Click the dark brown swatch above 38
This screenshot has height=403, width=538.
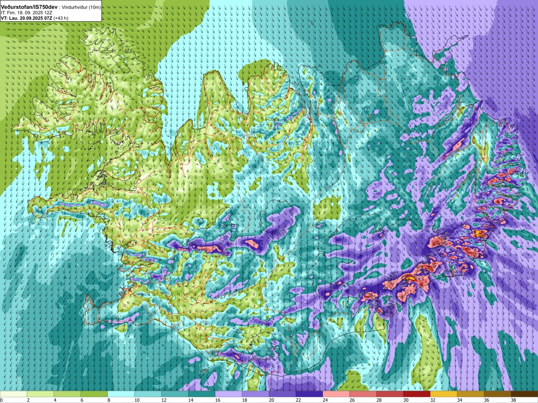(525, 394)
